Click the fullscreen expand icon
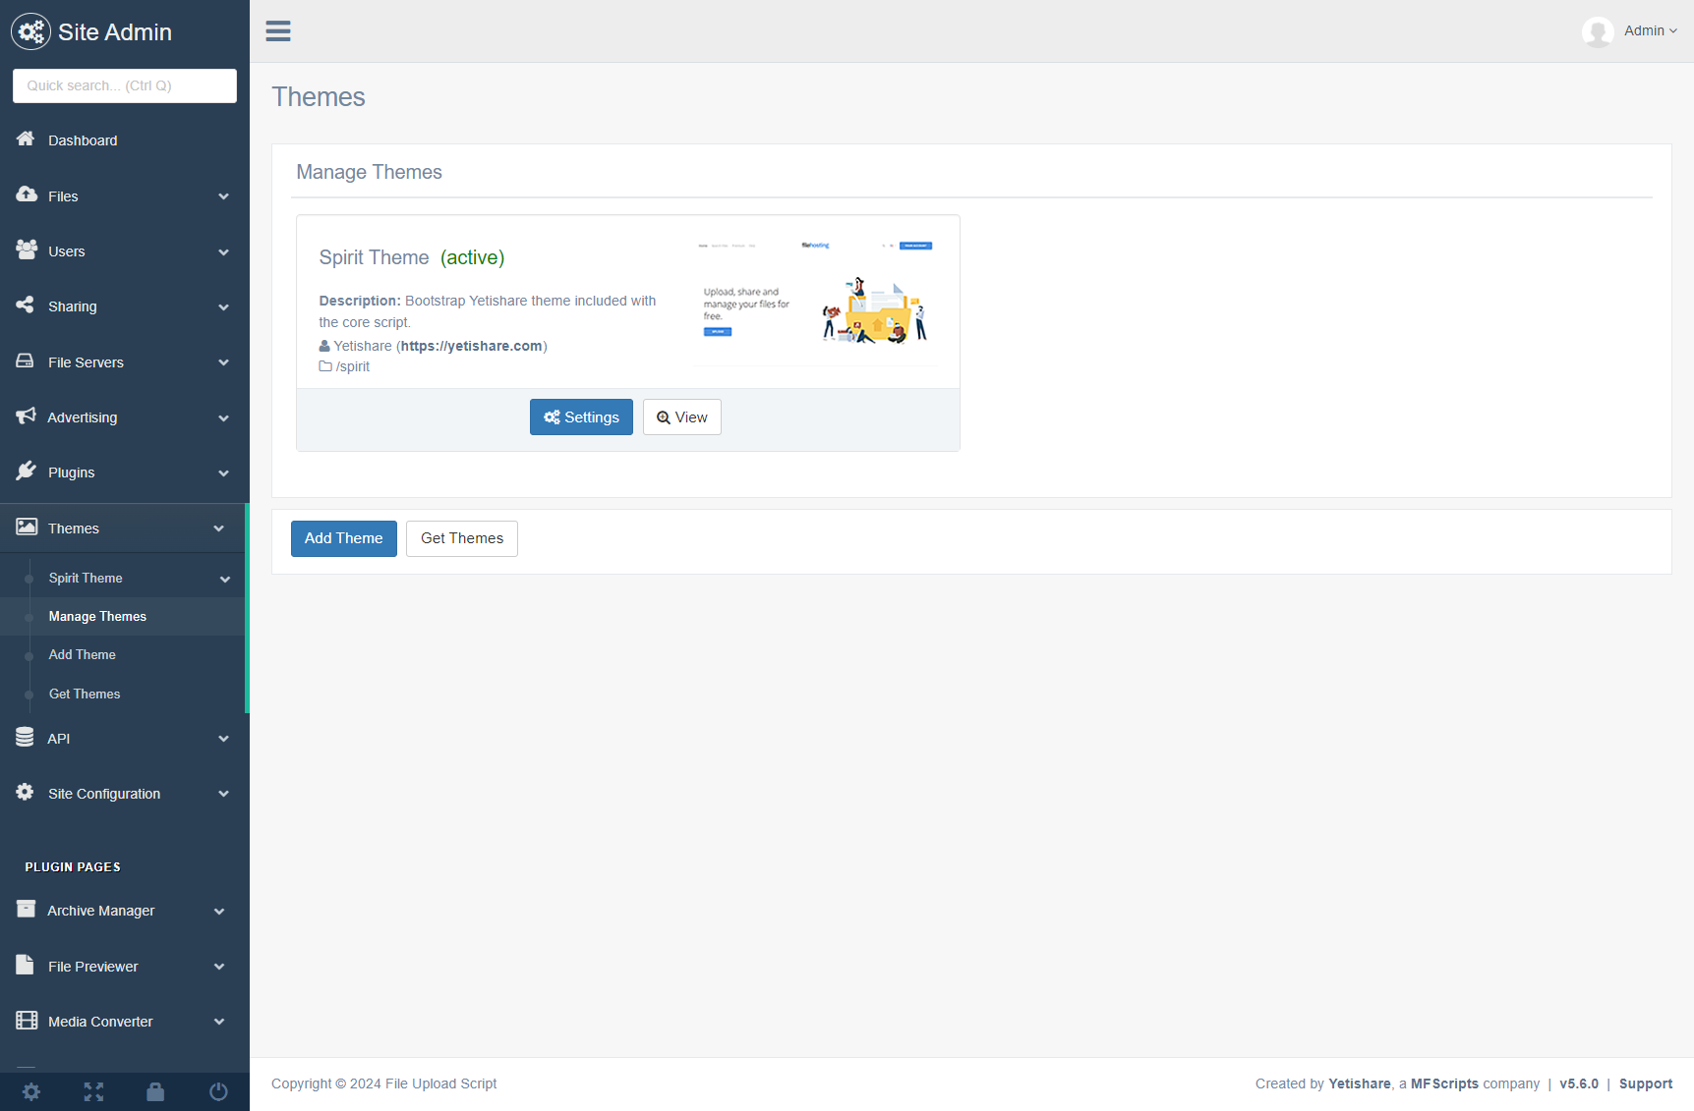The height and width of the screenshot is (1111, 1694). tap(93, 1091)
